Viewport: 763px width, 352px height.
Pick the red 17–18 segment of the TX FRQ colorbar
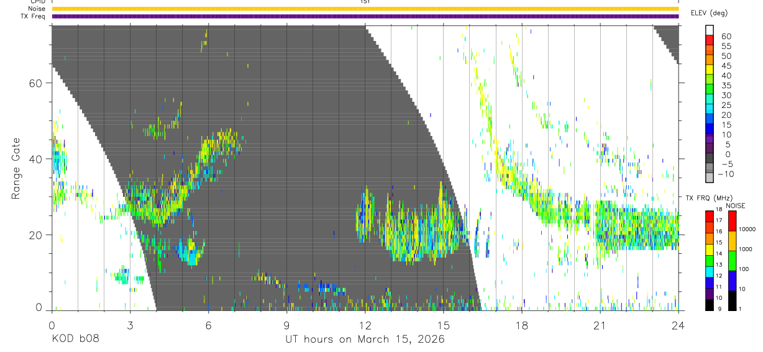point(710,215)
